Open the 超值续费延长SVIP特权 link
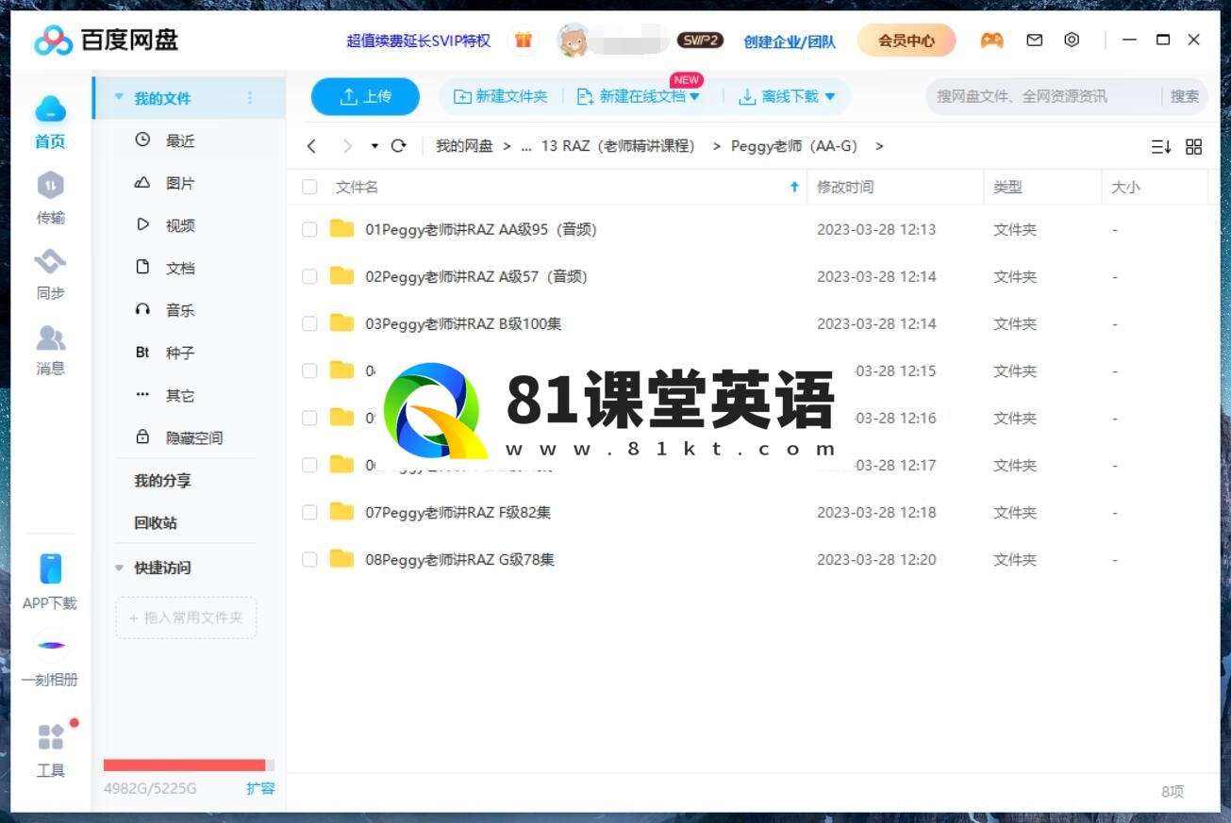This screenshot has width=1231, height=823. coord(419,41)
